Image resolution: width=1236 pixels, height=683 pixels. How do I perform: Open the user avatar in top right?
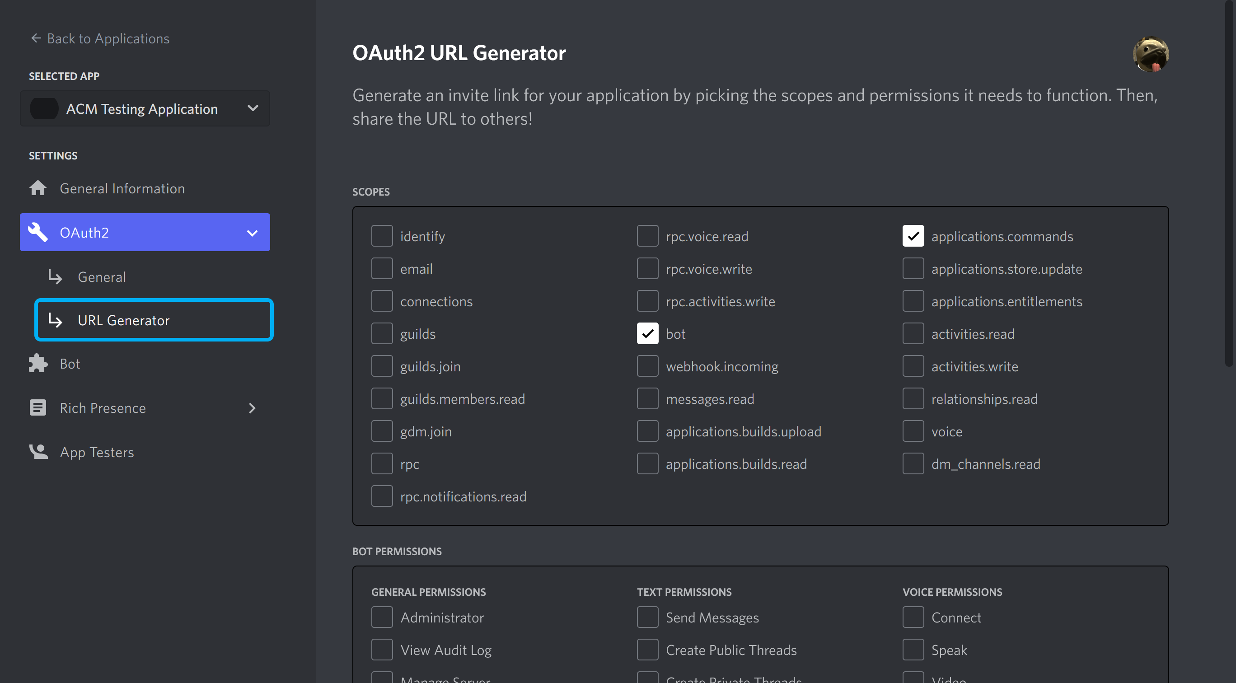(x=1150, y=54)
